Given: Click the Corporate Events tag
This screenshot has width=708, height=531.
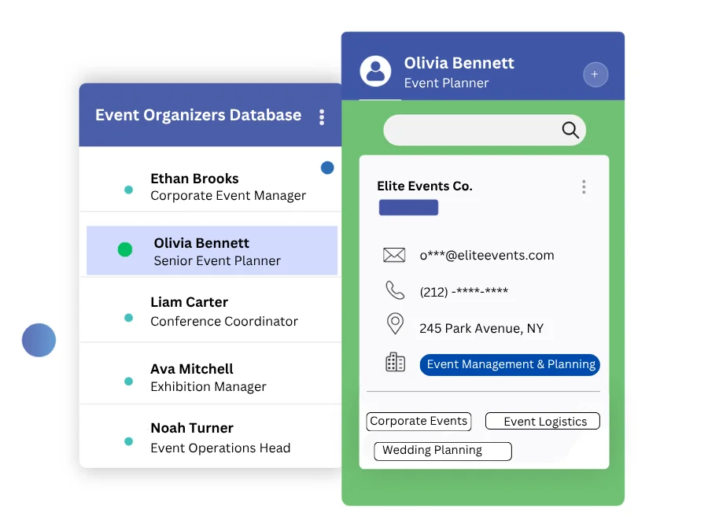Looking at the screenshot, I should [x=419, y=422].
